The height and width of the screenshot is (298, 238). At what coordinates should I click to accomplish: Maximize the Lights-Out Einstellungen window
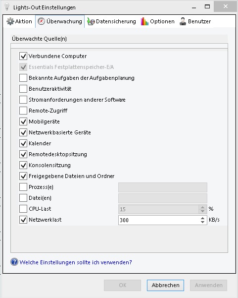pyautogui.click(x=207, y=6)
